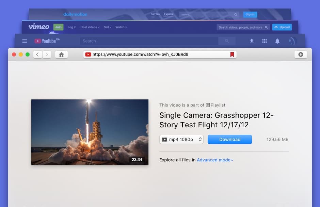The width and height of the screenshot is (320, 207).
Task: Click the Playlist link above the title
Action: 218,105
